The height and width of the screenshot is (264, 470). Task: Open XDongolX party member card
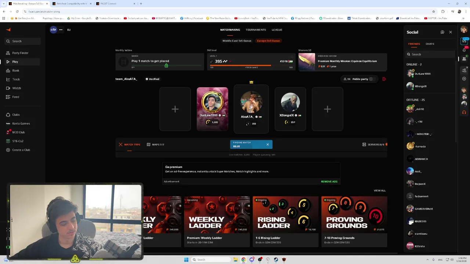click(x=290, y=109)
